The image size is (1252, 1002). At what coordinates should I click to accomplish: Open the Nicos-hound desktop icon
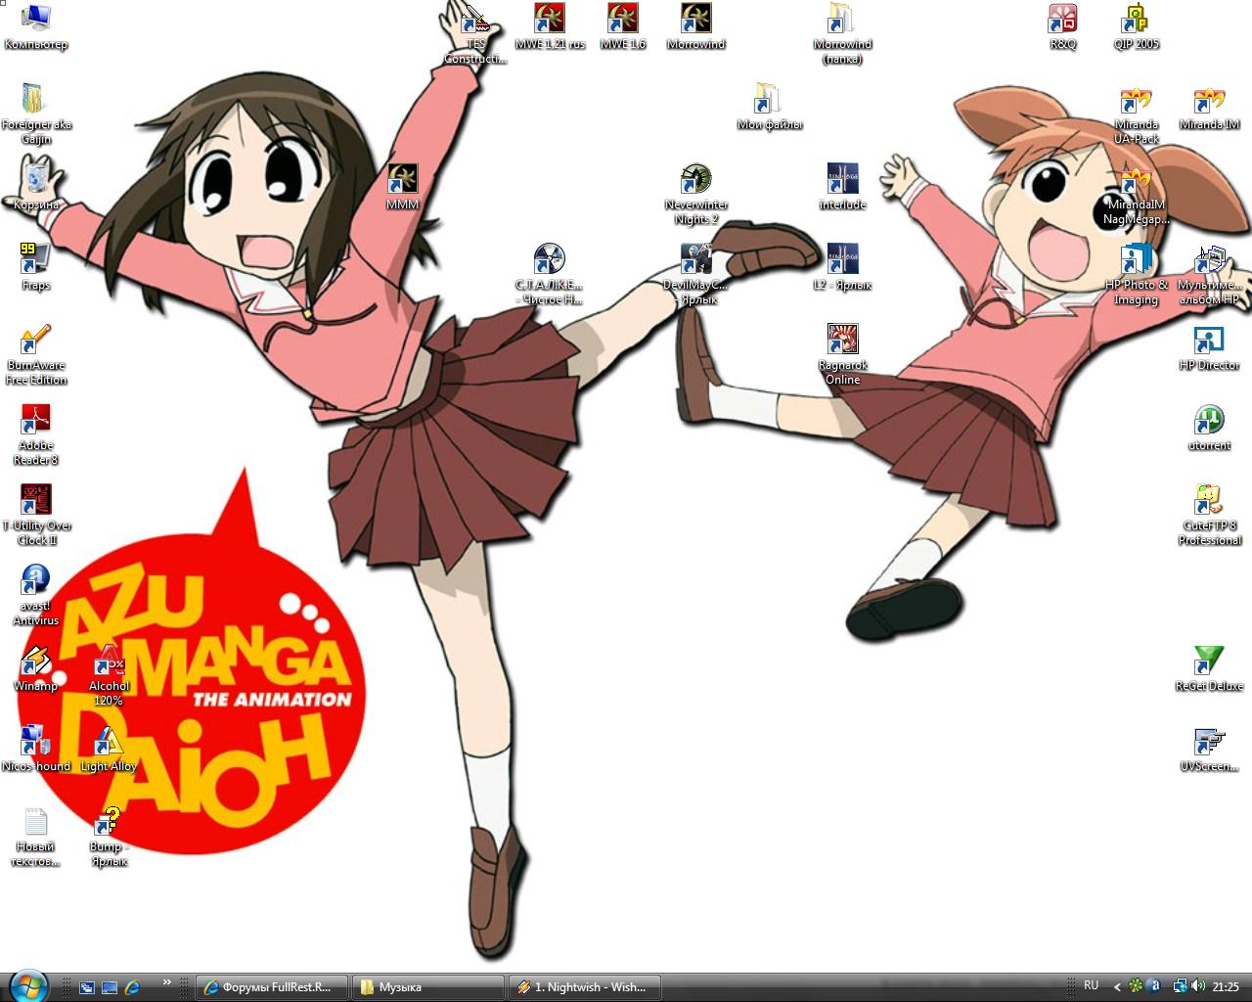pos(35,749)
